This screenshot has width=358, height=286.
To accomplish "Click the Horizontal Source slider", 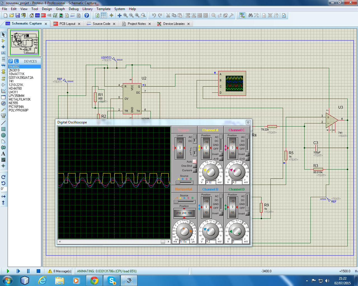I will (184, 202).
